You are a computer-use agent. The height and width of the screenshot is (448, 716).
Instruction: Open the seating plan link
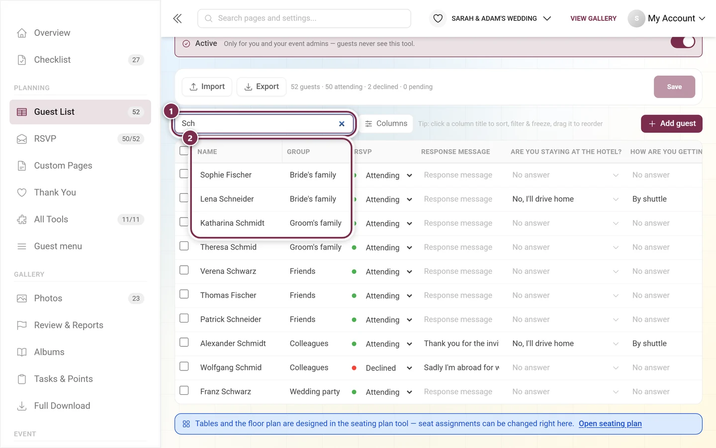click(610, 424)
